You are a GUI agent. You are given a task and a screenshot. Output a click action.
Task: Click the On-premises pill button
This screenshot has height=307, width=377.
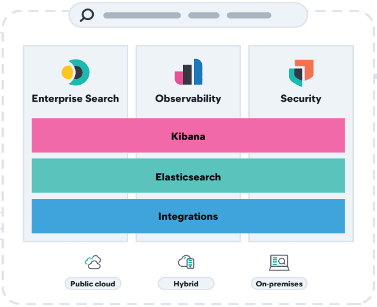pyautogui.click(x=279, y=284)
